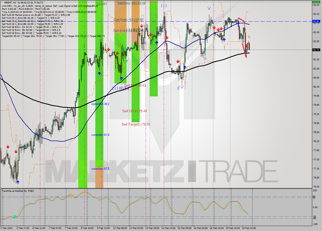This screenshot has width=322, height=231.
Task: Click the '16 Feb 20:00' time label
Action: coord(217,228)
